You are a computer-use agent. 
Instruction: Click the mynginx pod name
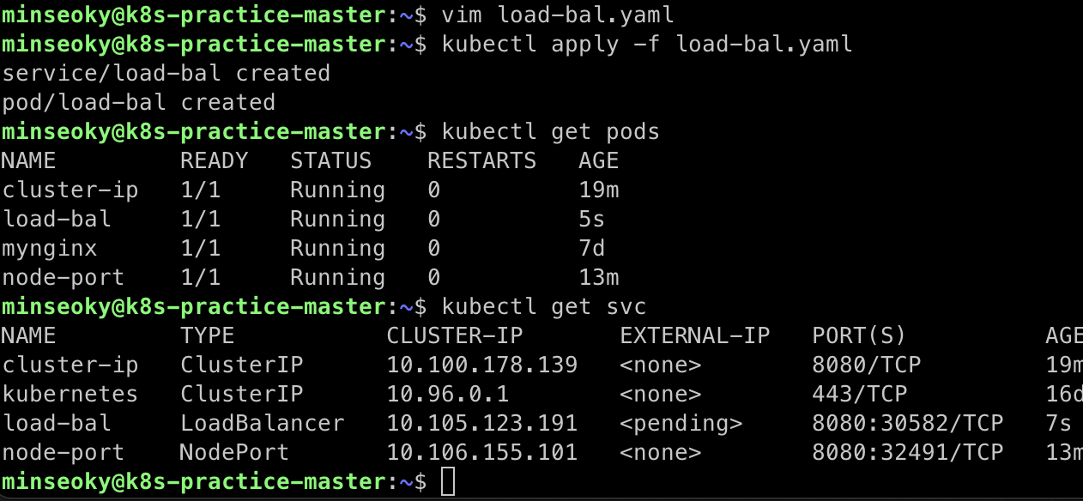point(50,248)
